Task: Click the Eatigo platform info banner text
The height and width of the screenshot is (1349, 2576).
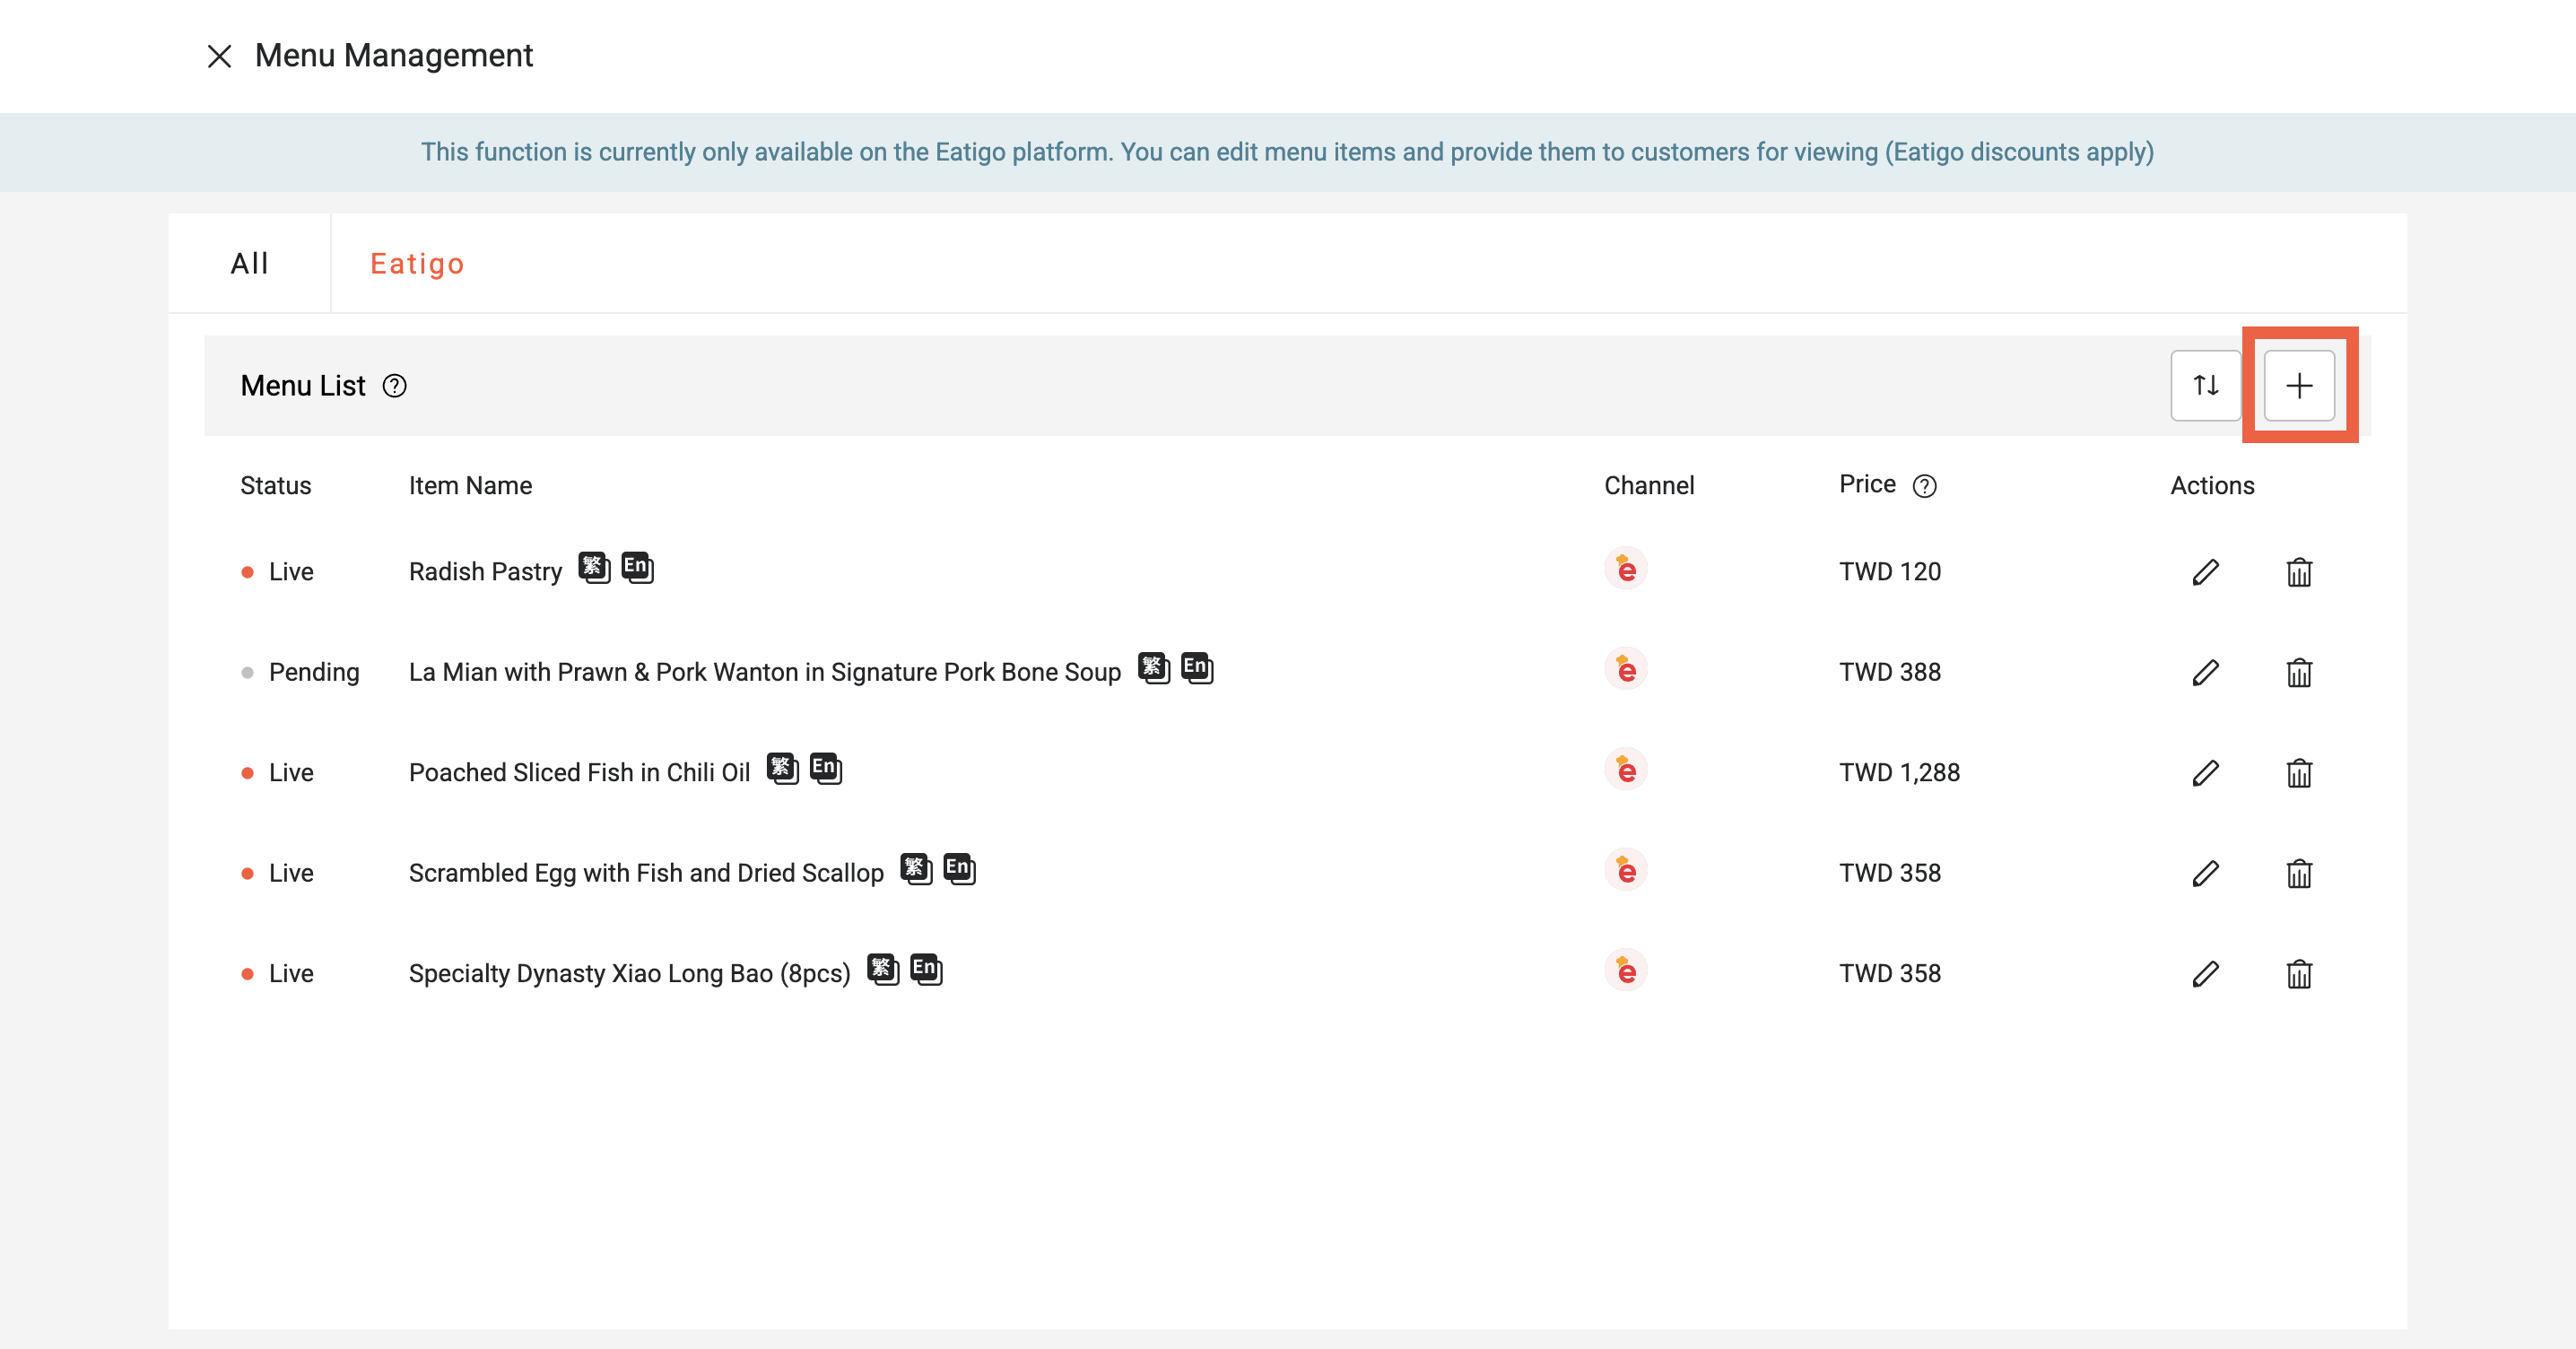Action: (1287, 152)
